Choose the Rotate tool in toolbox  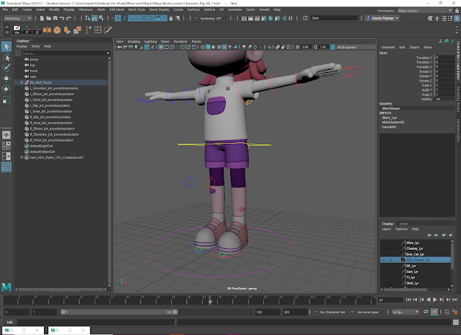pyautogui.click(x=6, y=89)
